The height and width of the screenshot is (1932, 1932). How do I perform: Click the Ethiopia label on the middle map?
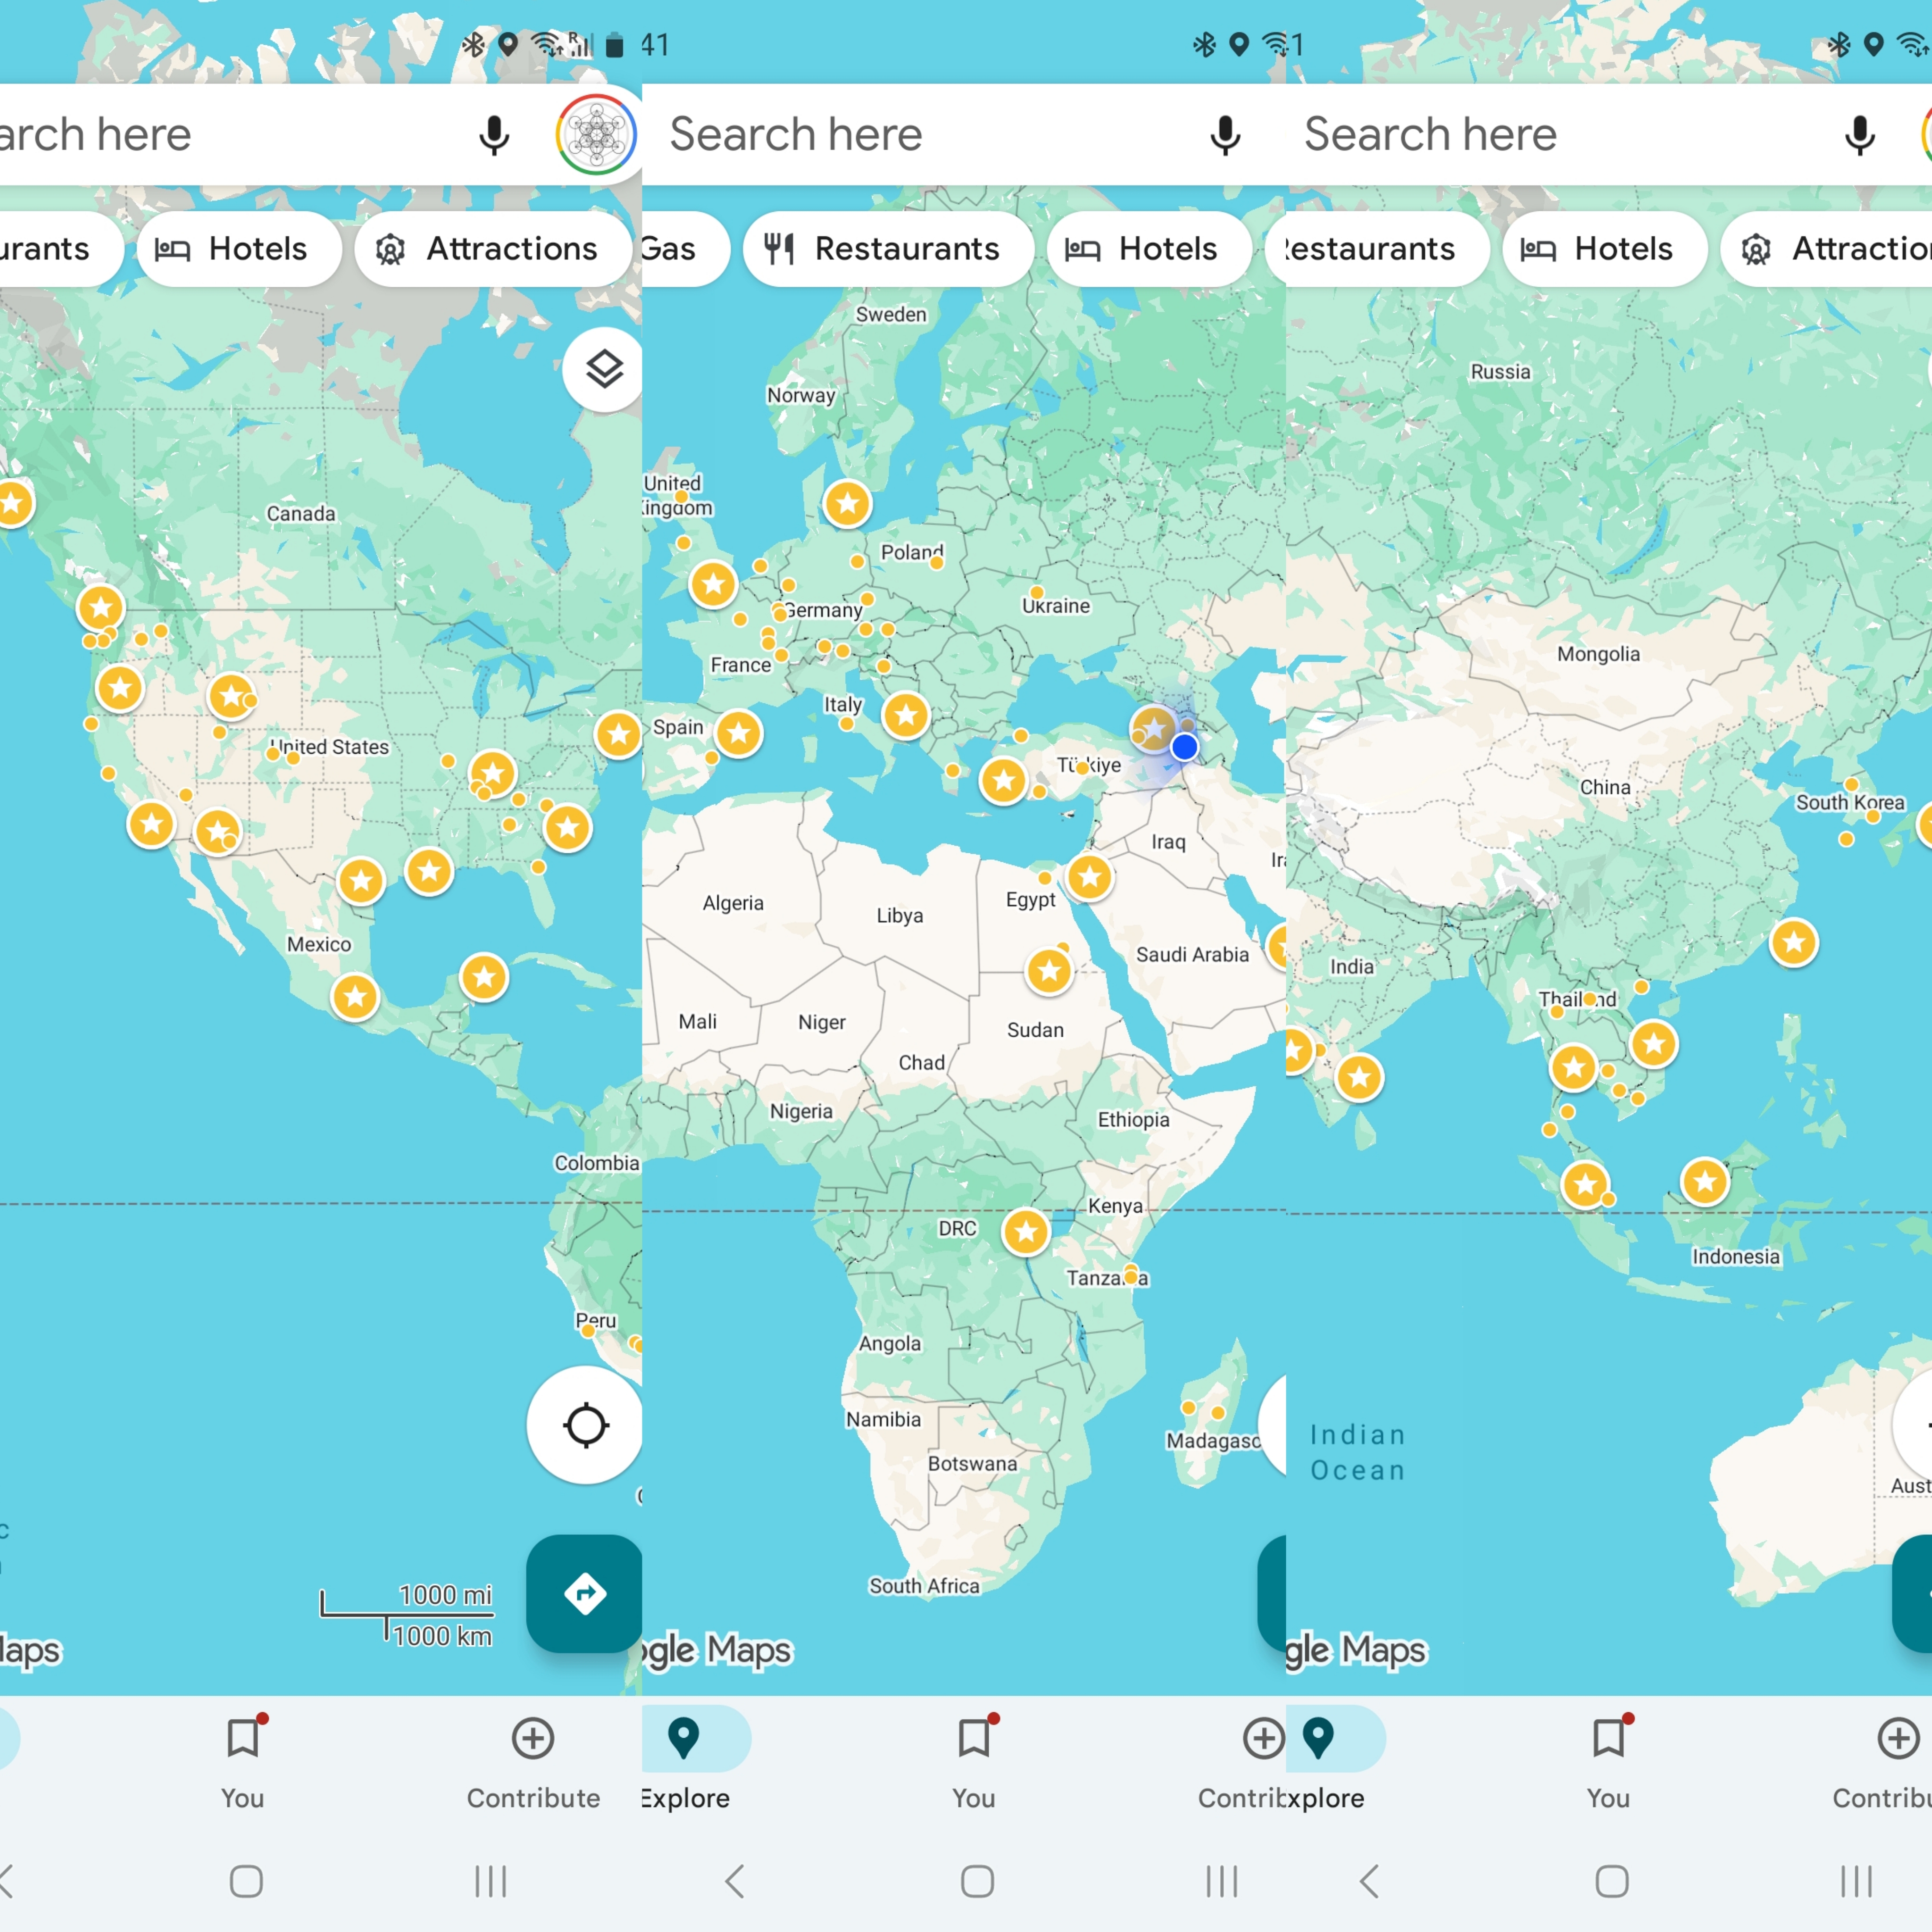tap(1133, 1120)
